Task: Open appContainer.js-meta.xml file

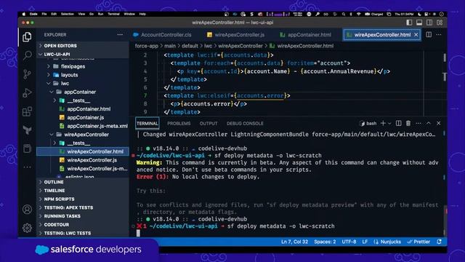Action: [83, 126]
